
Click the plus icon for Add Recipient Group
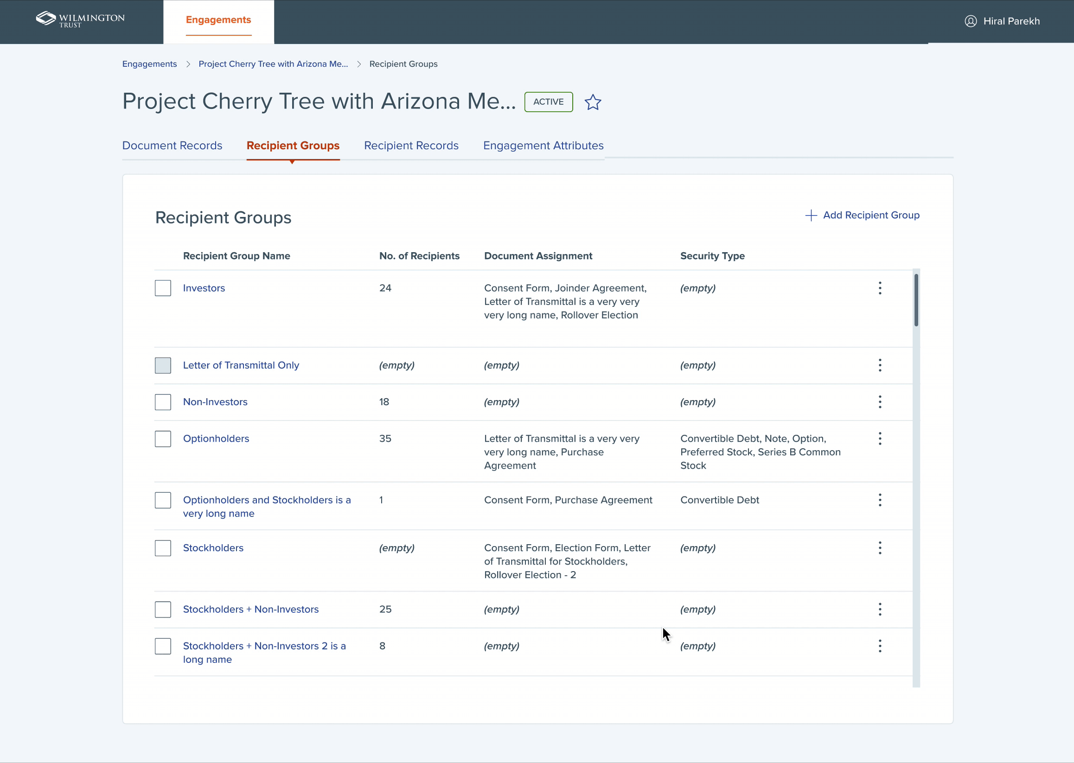(x=811, y=215)
